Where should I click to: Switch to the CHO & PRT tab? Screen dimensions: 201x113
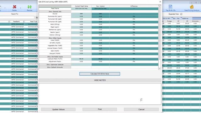[166, 19]
